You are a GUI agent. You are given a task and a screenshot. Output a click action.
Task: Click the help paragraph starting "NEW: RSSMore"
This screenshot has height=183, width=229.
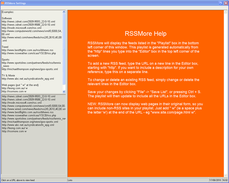point(145,108)
